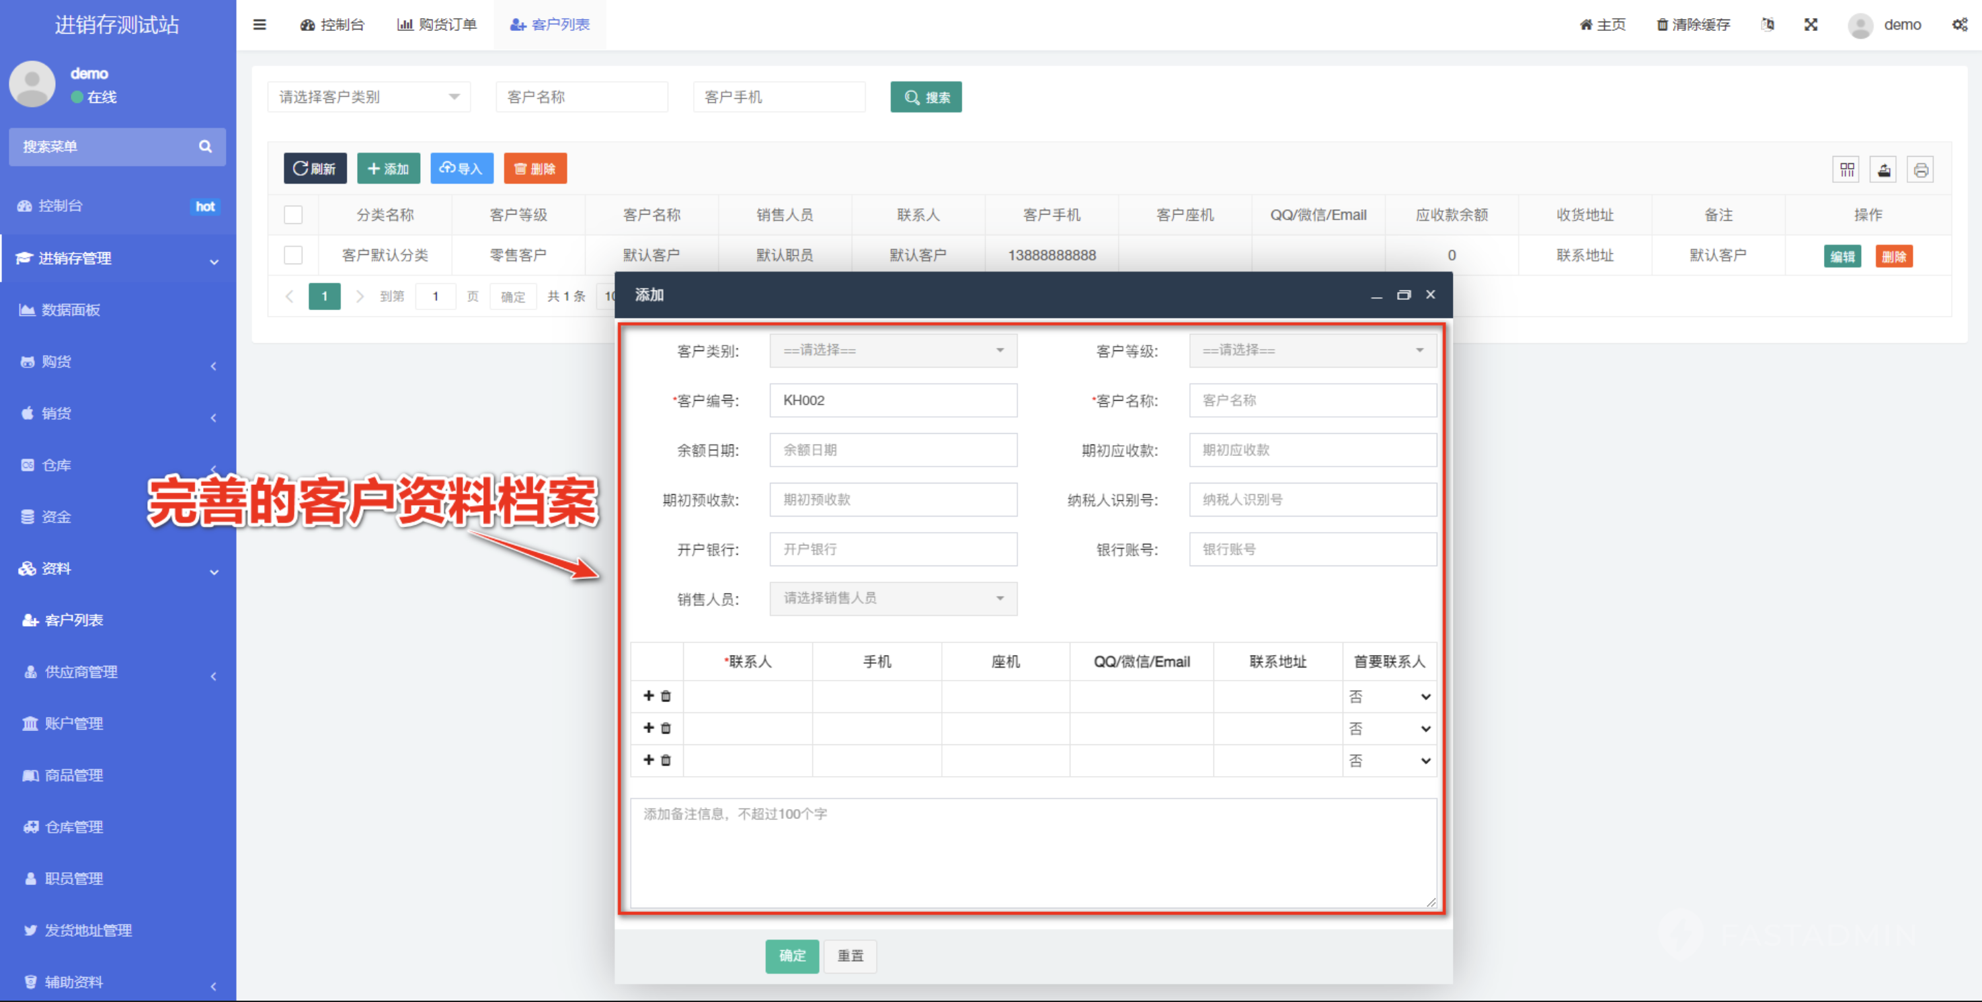Click the 客户名称 input in add dialog
1982x1002 pixels.
[x=1312, y=400]
